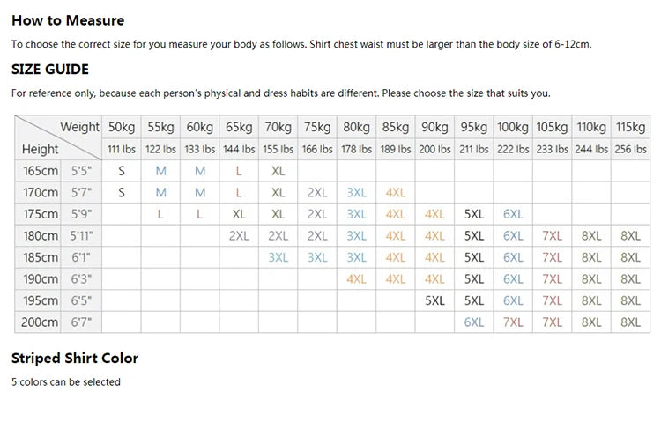The width and height of the screenshot is (661, 422).
Task: Select the 50kg weight column header
Action: [x=122, y=127]
